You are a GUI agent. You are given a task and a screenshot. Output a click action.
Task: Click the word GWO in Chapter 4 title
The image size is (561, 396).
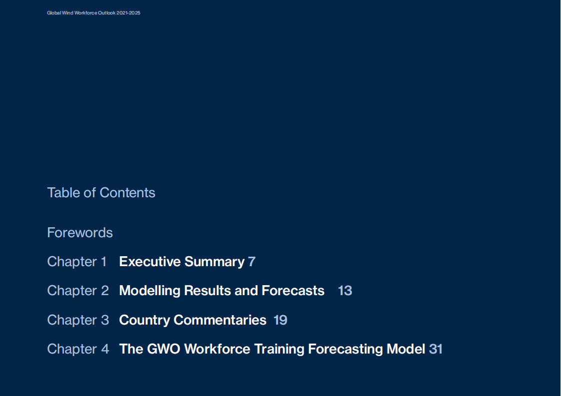(164, 349)
